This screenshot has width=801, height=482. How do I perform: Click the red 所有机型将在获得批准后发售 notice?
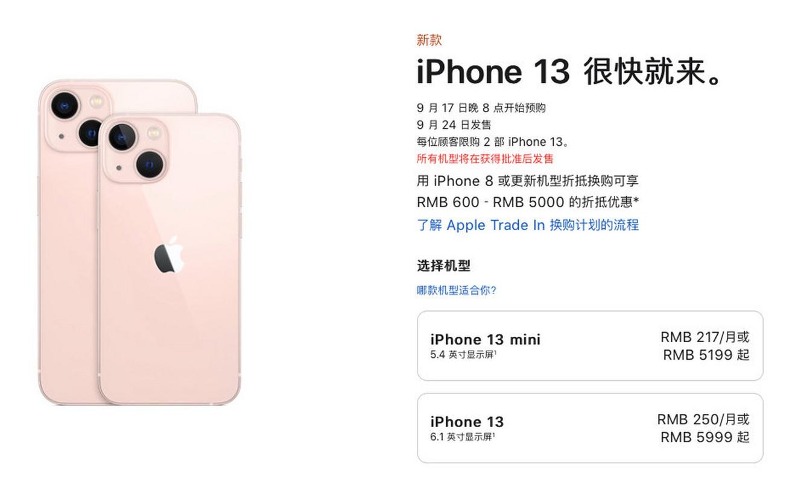pos(485,159)
